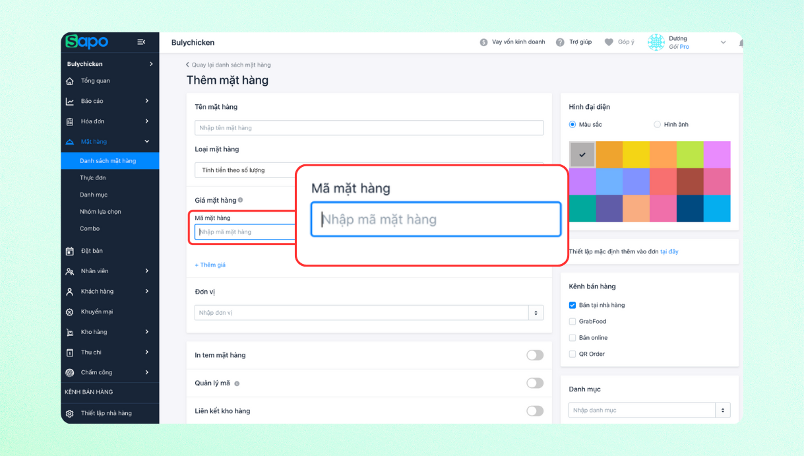
Task: Expand the Báo cáo submenu chevron
Action: tap(147, 101)
